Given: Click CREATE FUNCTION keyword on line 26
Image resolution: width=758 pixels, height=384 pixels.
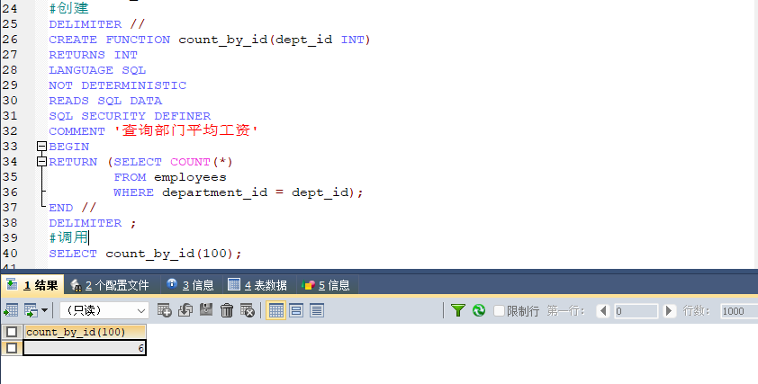Looking at the screenshot, I should click(109, 40).
